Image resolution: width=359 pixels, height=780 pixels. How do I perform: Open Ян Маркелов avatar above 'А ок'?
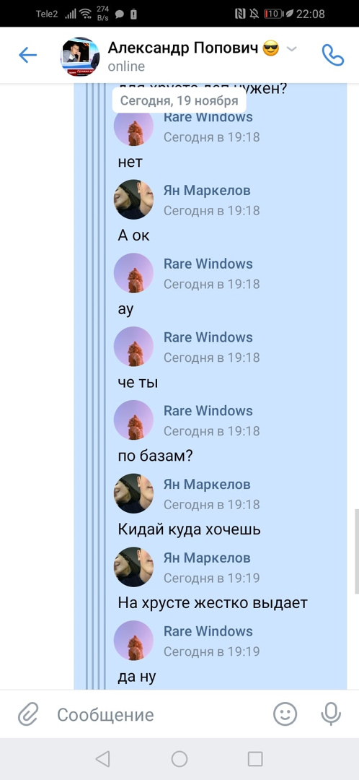[133, 199]
